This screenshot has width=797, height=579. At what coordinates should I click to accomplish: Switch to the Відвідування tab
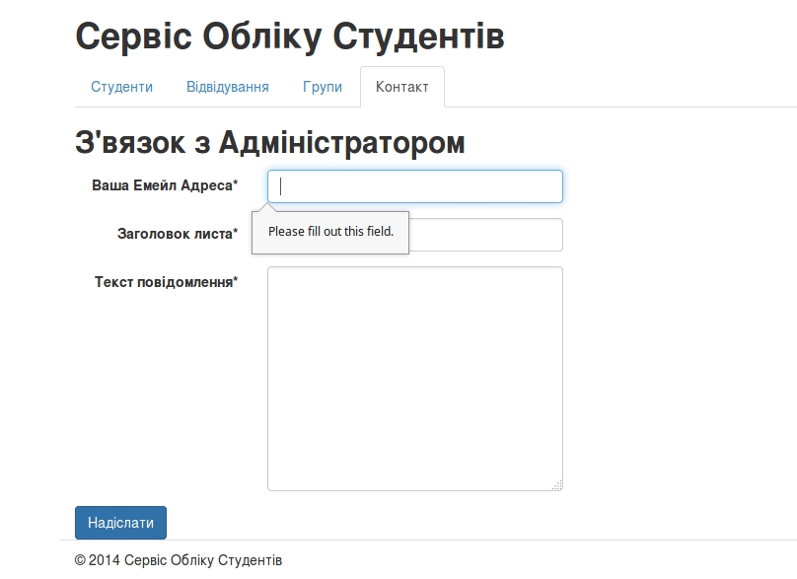(x=228, y=87)
